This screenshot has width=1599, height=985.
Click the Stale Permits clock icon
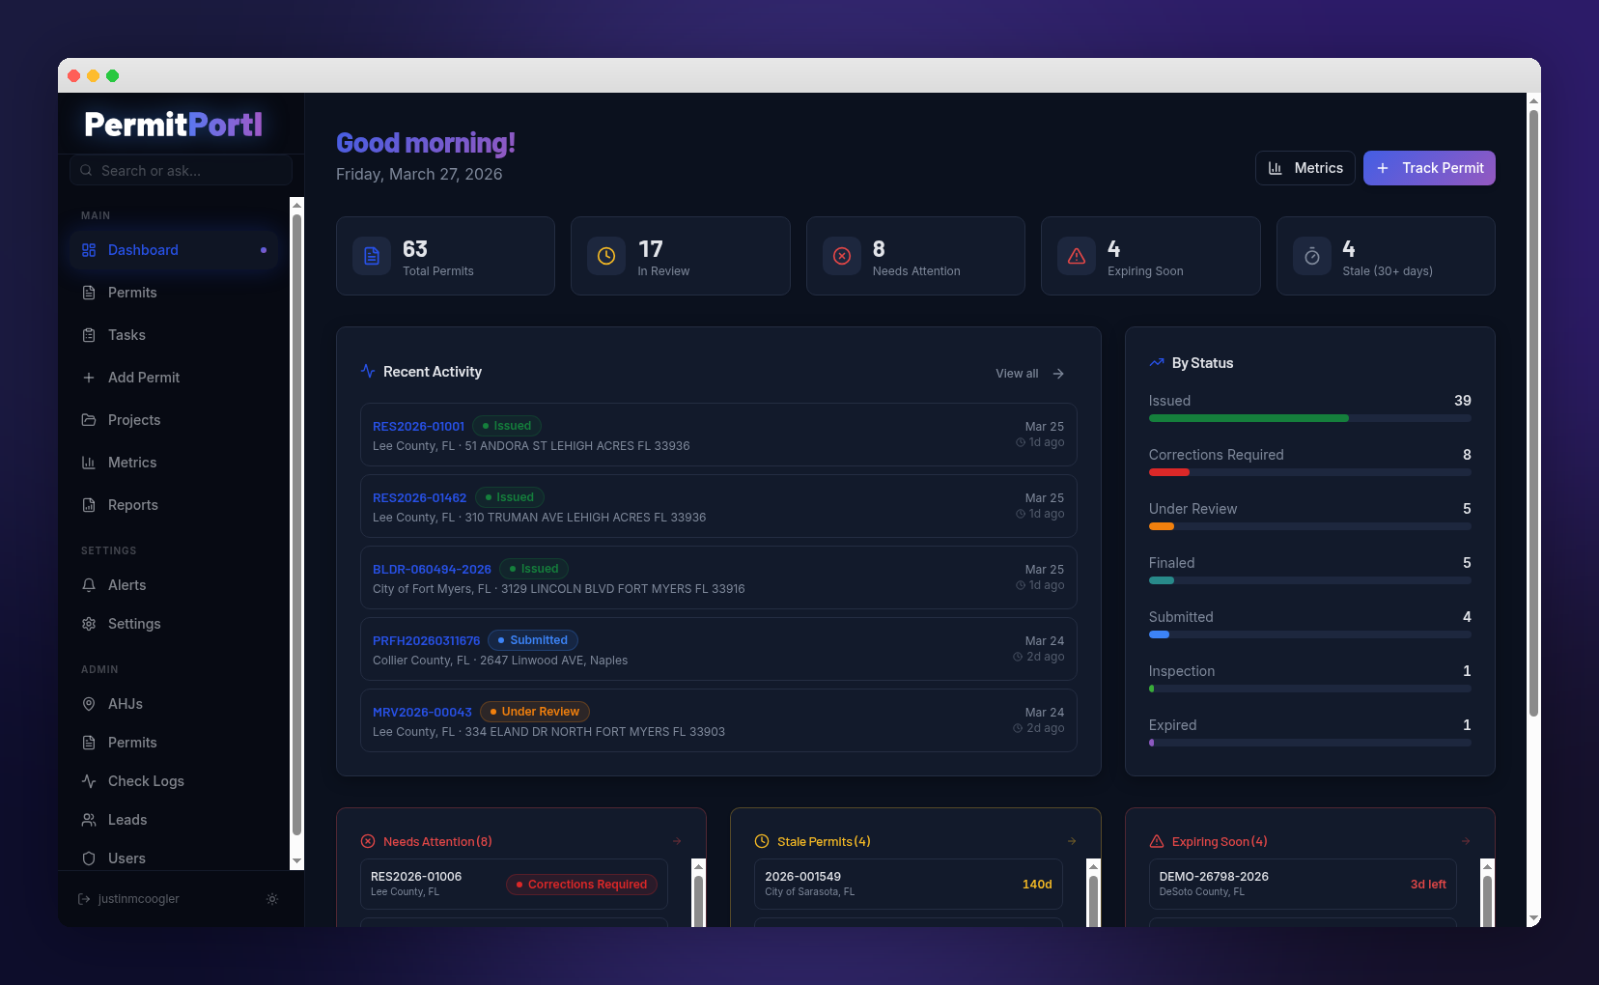[x=762, y=841]
